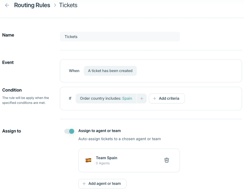This screenshot has height=191, width=244.
Task: Select the Team Spain card name
Action: pos(106,158)
